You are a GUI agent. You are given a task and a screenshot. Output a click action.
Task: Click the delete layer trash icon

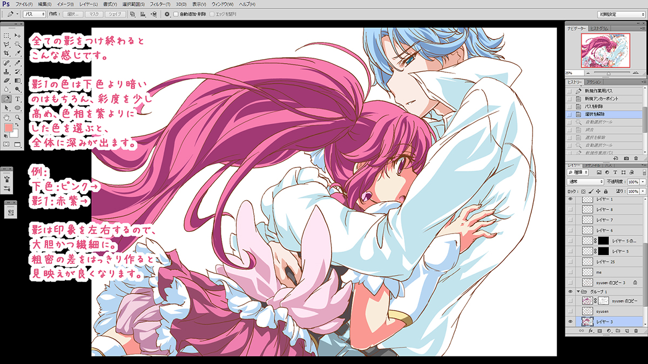637,329
